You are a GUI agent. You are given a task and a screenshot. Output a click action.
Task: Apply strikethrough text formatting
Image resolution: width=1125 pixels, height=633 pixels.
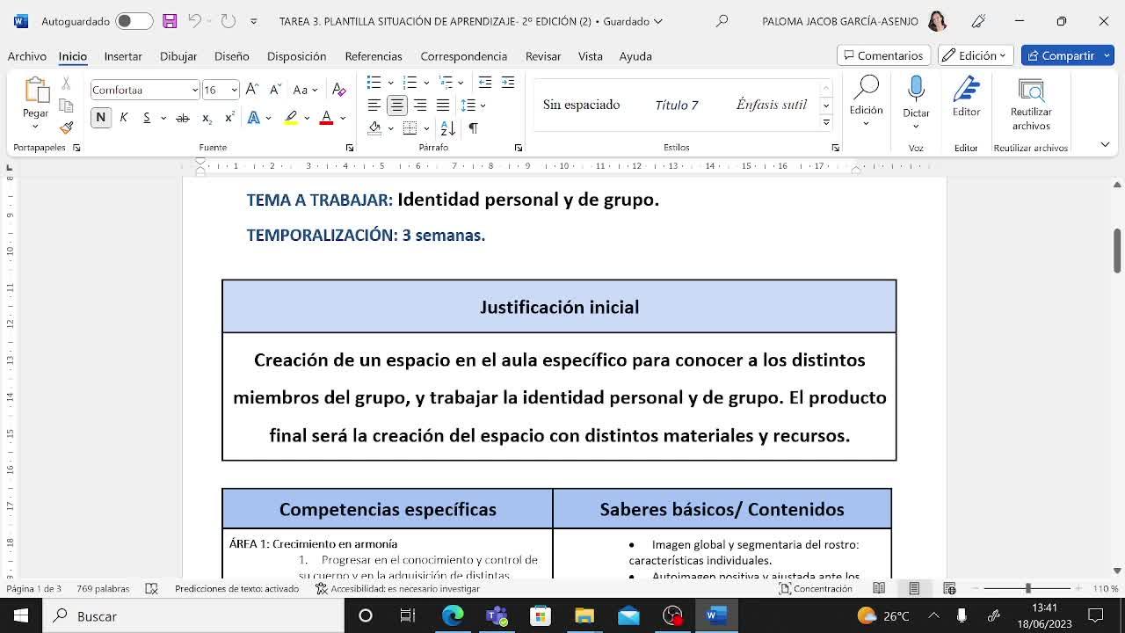tap(183, 118)
